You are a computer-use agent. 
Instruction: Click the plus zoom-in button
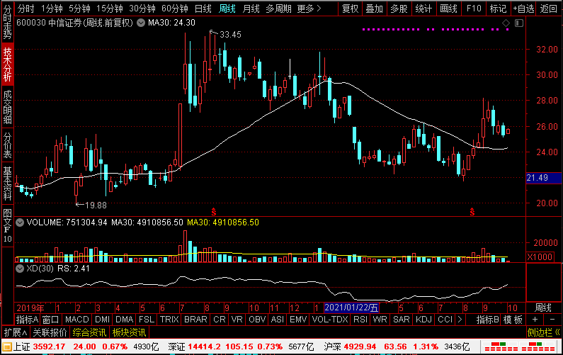(535, 320)
